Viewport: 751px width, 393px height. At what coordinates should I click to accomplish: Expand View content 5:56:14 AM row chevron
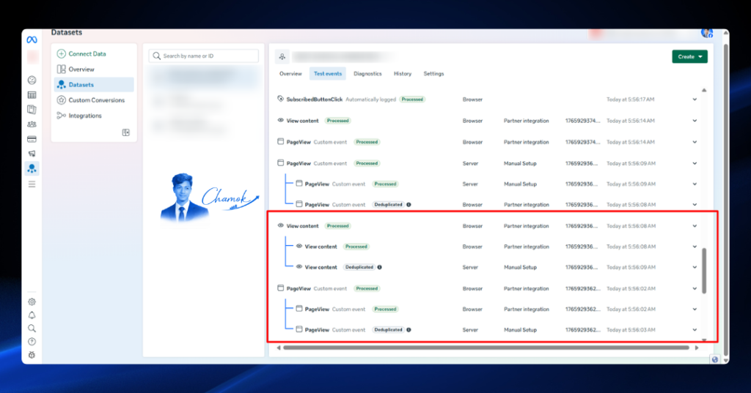695,121
